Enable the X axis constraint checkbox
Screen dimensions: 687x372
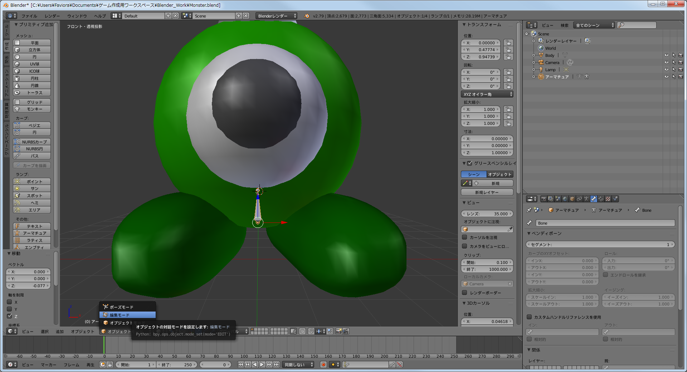[10, 302]
